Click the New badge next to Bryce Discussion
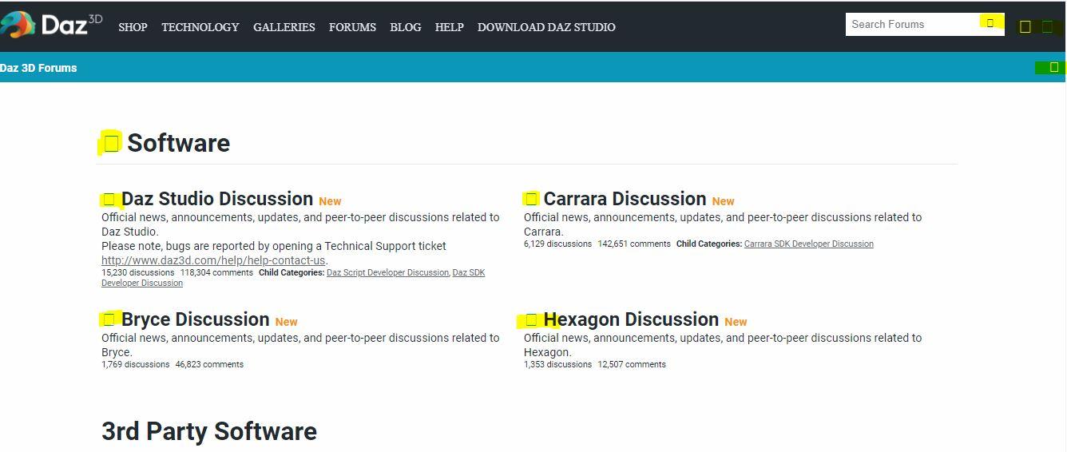This screenshot has width=1067, height=452. (286, 322)
